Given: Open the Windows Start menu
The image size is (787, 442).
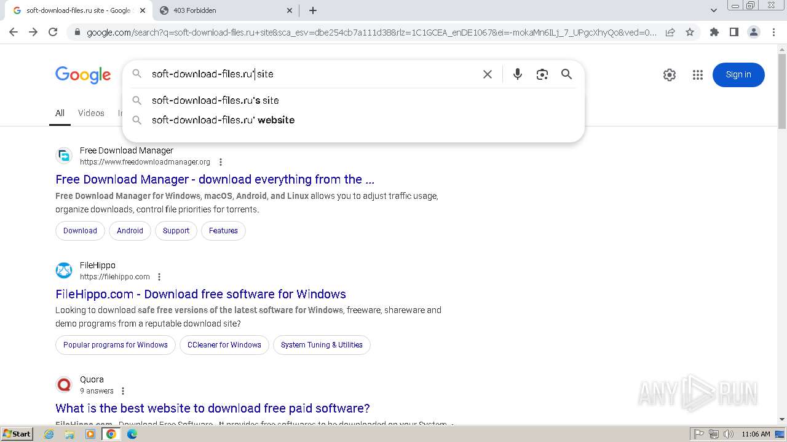Looking at the screenshot, I should [17, 433].
